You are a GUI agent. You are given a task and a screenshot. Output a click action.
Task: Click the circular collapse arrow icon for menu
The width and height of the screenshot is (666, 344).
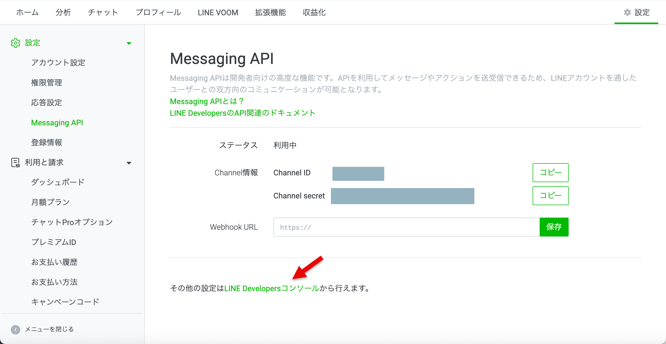[x=16, y=329]
